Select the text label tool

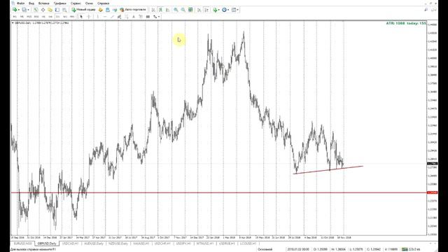click(141, 17)
